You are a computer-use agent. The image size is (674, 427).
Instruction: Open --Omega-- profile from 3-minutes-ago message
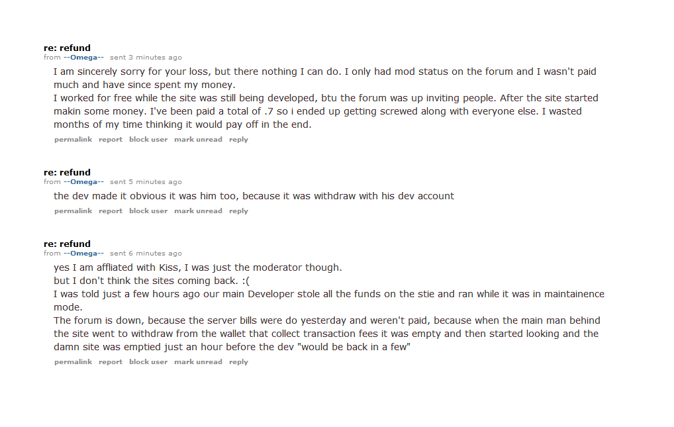(83, 58)
